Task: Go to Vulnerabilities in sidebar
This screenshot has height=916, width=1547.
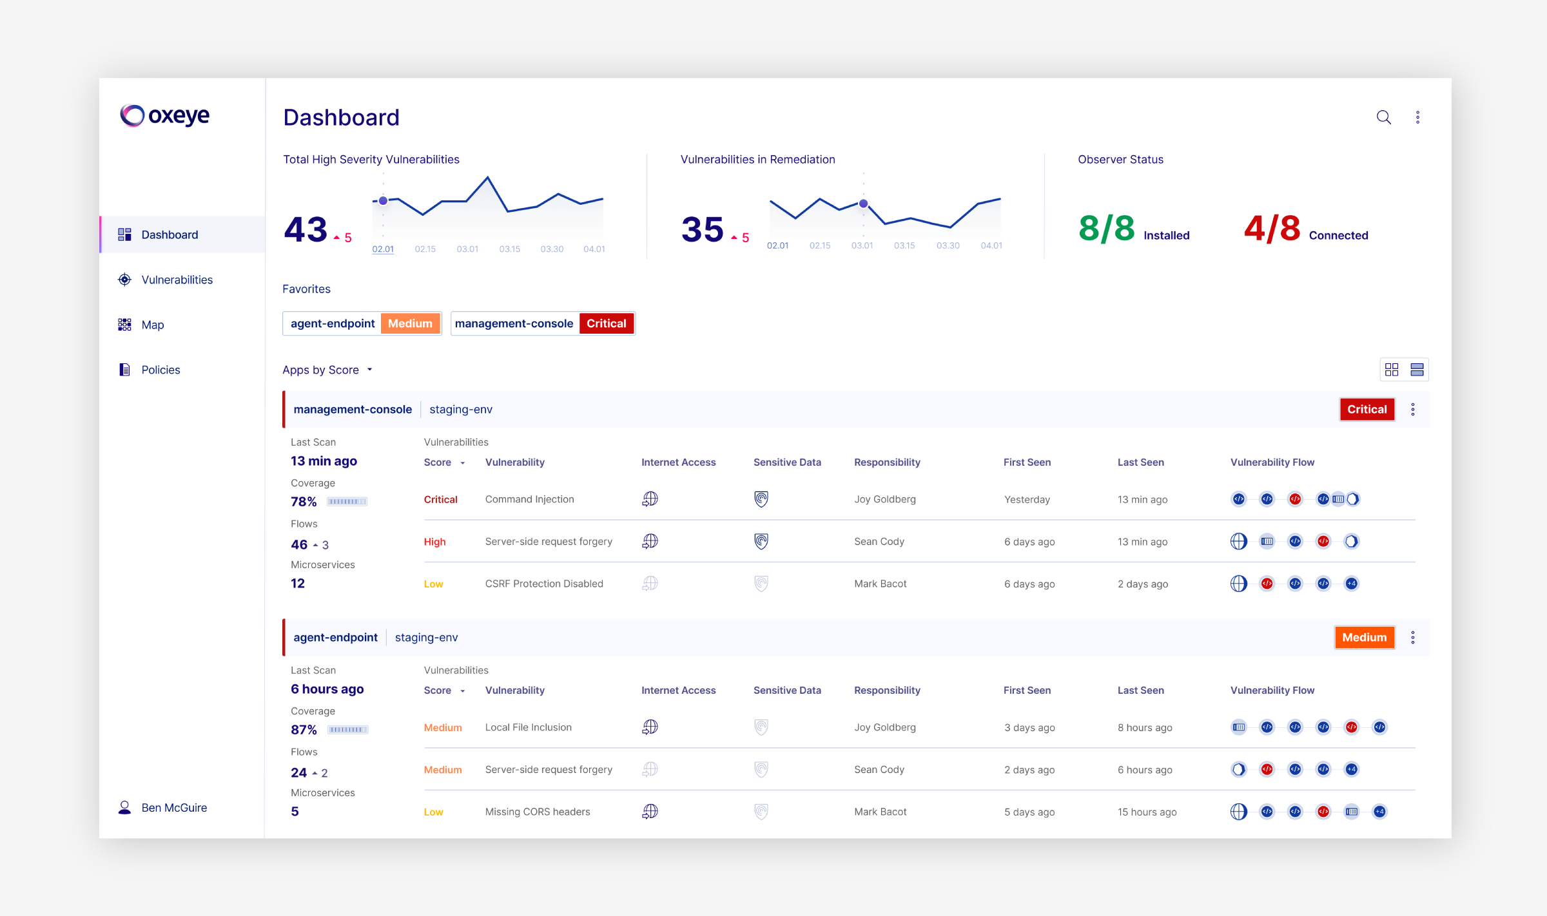Action: 177,280
